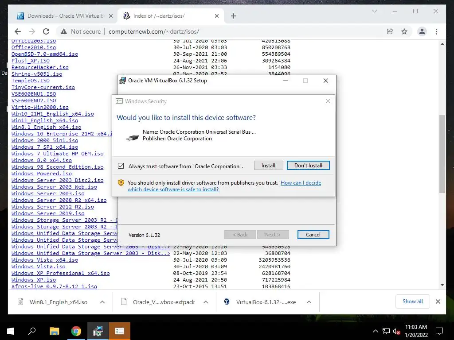Click the address bar URL field
The width and height of the screenshot is (454, 340).
(154, 31)
